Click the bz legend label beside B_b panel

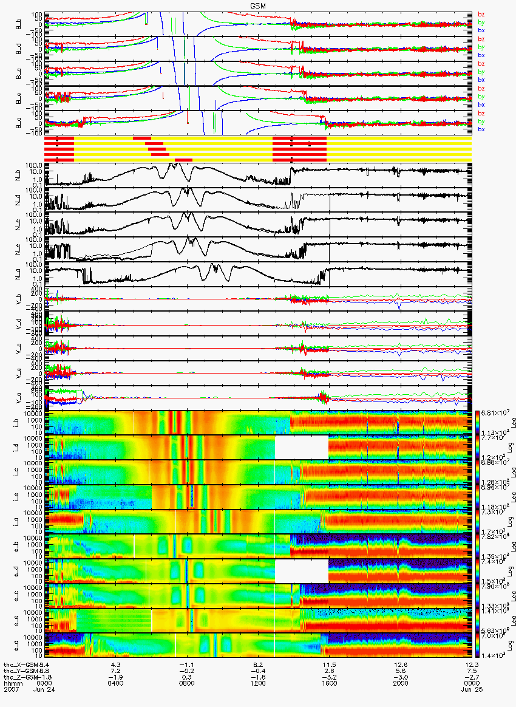(481, 15)
